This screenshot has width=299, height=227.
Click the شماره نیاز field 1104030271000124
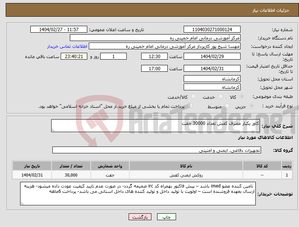pos(212,29)
